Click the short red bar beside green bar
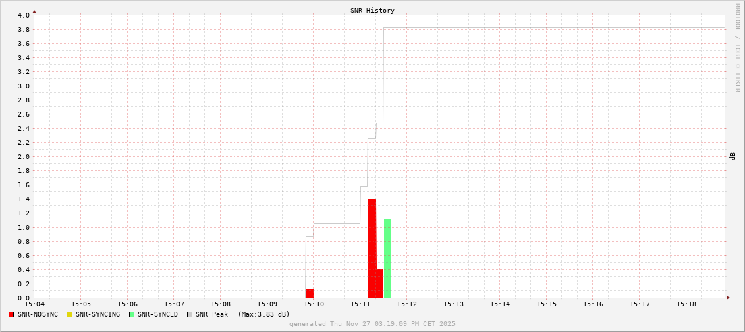The image size is (745, 332). (x=380, y=284)
